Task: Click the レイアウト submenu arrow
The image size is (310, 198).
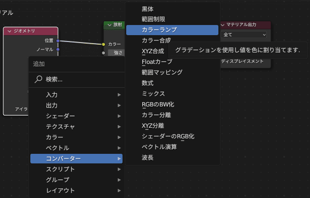Action: [119, 191]
